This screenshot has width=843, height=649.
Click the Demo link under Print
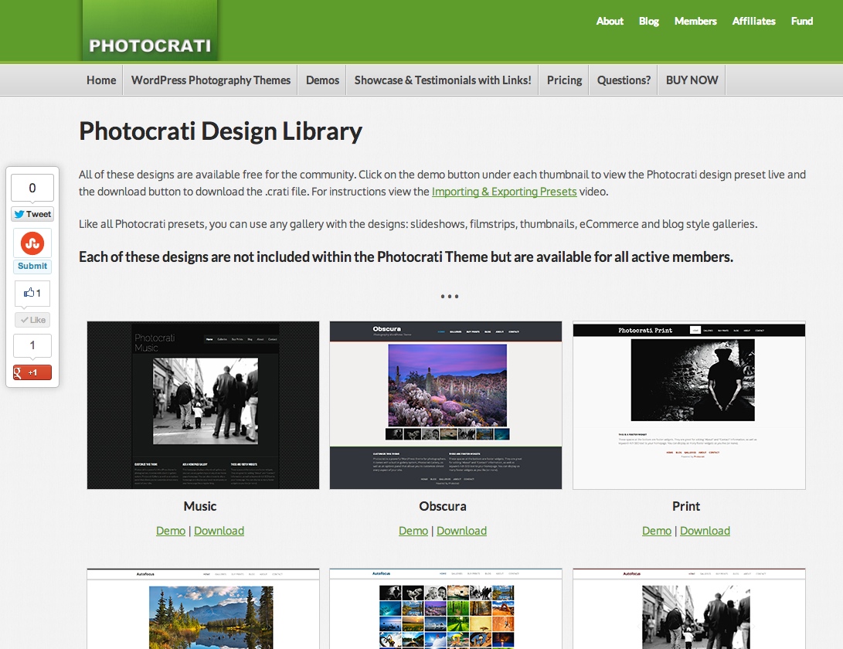coord(657,531)
